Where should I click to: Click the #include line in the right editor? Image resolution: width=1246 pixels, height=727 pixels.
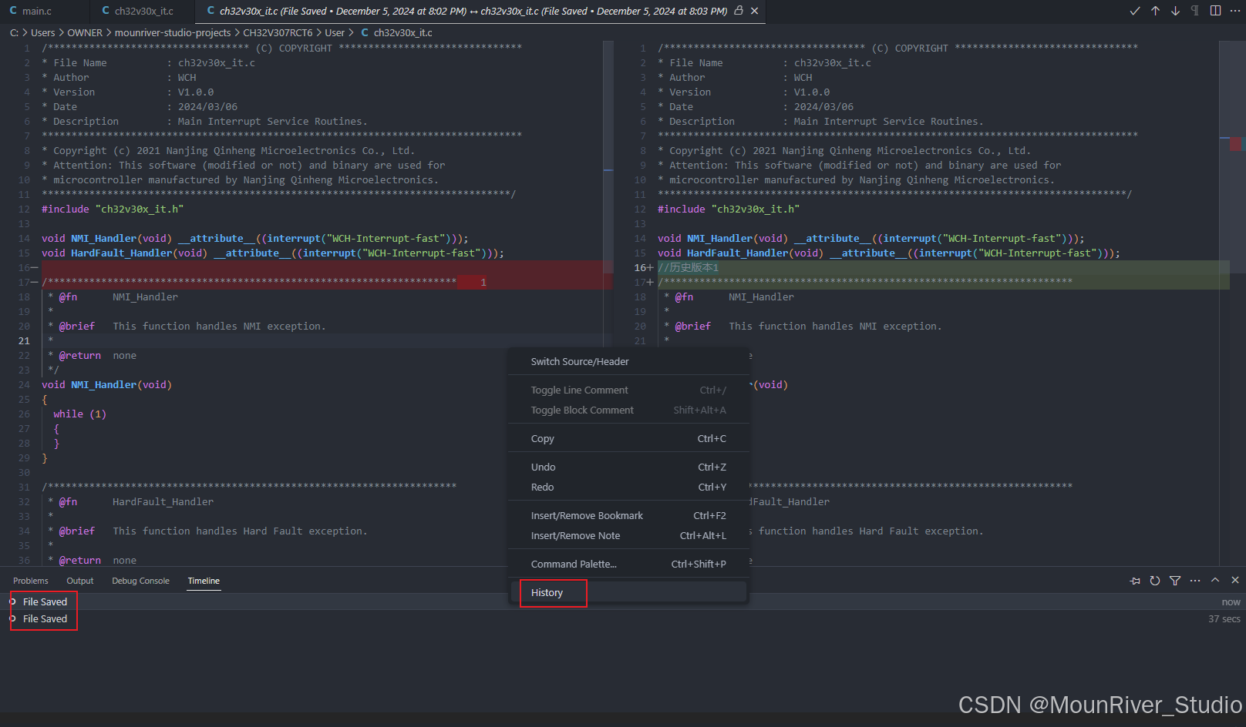(729, 209)
